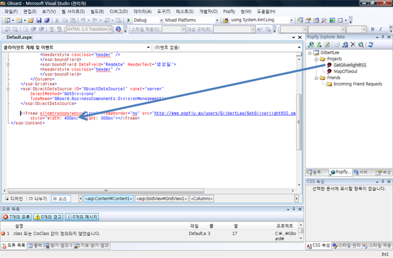Click the Popfly Explorer search globe icon
393x258 pixels.
361,45
